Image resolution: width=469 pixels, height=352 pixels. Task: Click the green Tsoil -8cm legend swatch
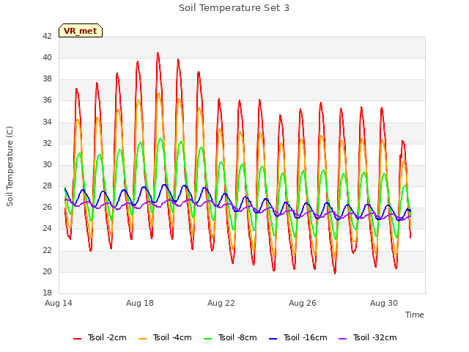click(x=207, y=339)
